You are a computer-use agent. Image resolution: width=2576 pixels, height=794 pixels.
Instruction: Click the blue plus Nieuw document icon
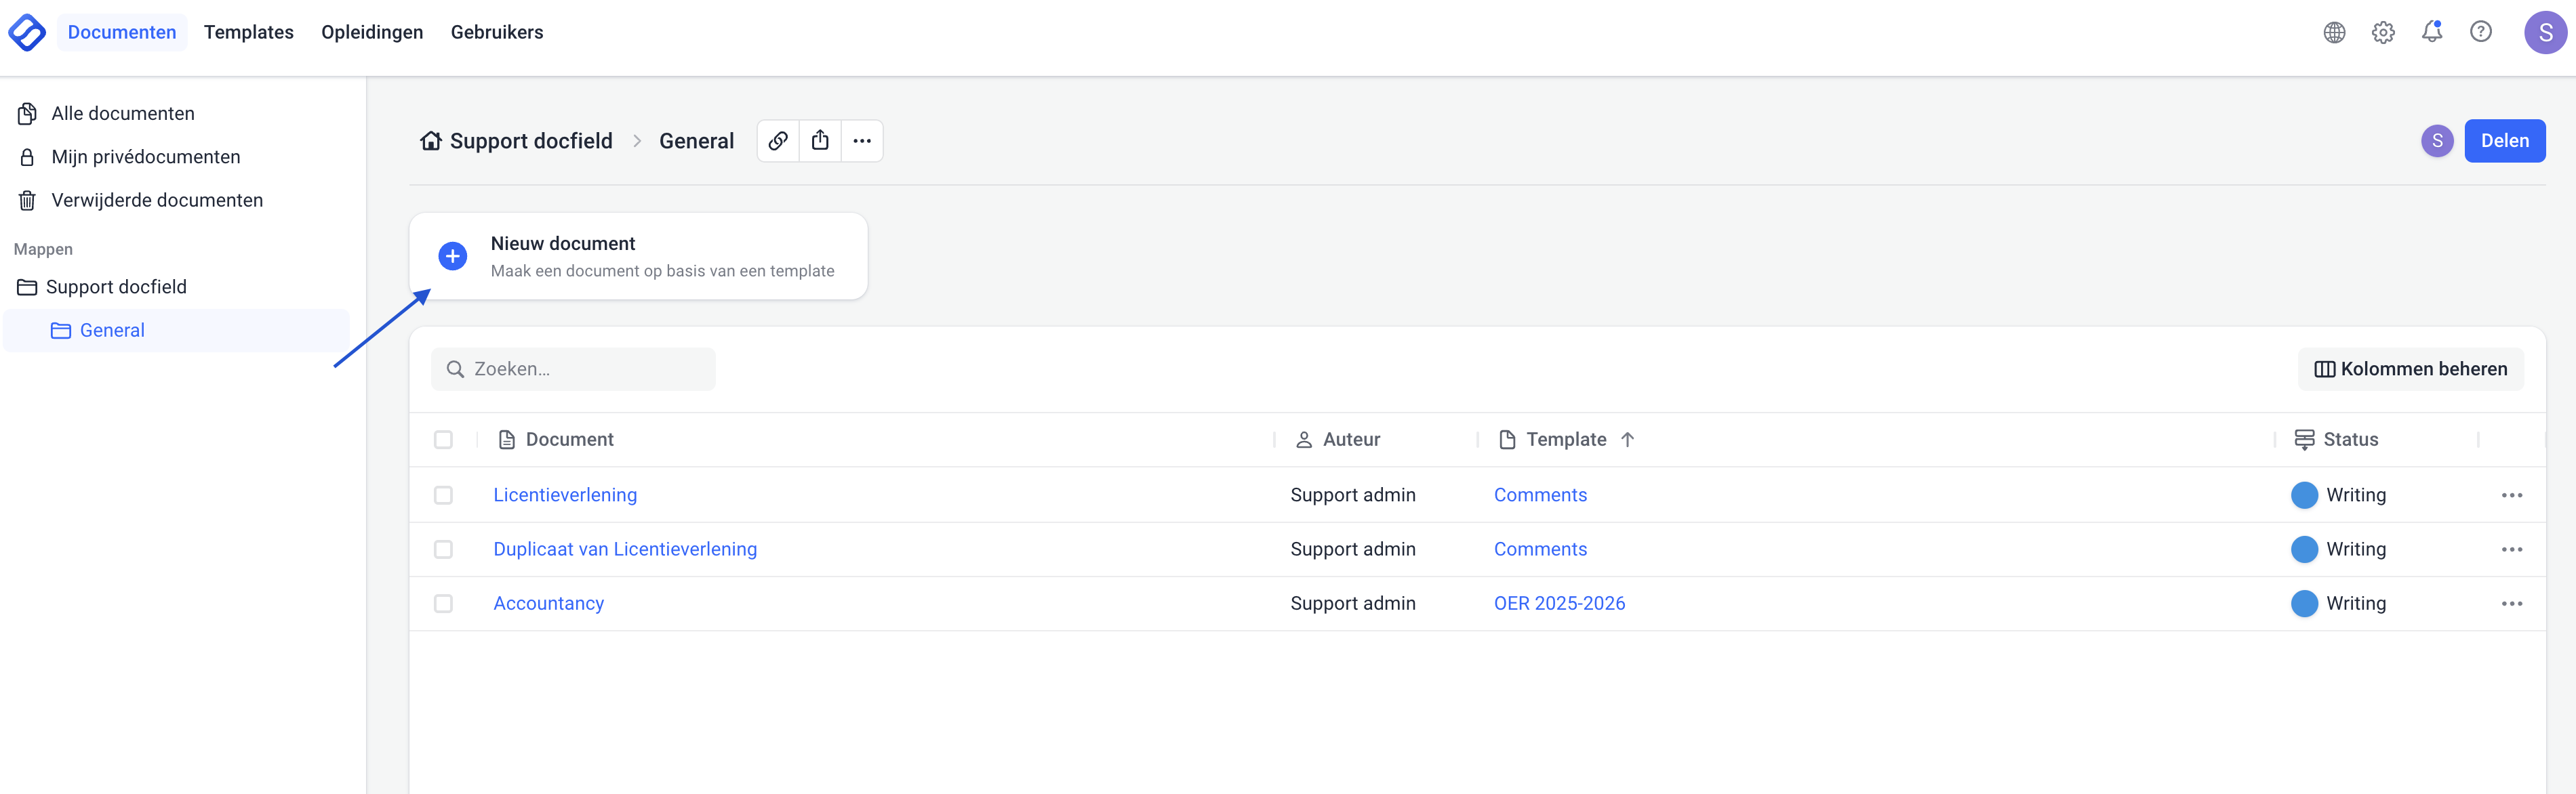tap(453, 256)
